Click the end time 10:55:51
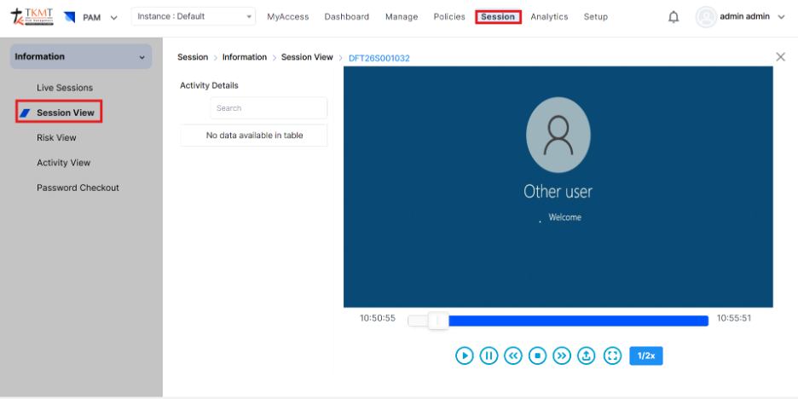 click(734, 318)
